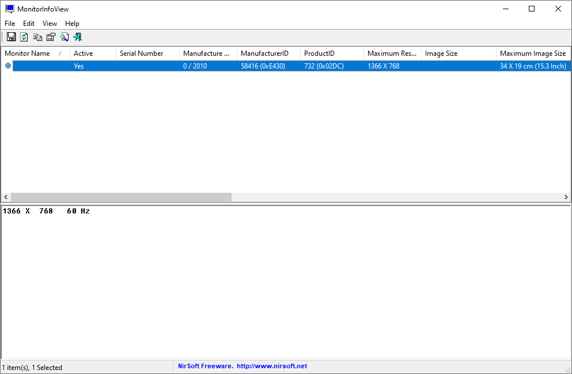Click the Exit door toolbar icon
The height and width of the screenshot is (374, 572).
pyautogui.click(x=77, y=37)
